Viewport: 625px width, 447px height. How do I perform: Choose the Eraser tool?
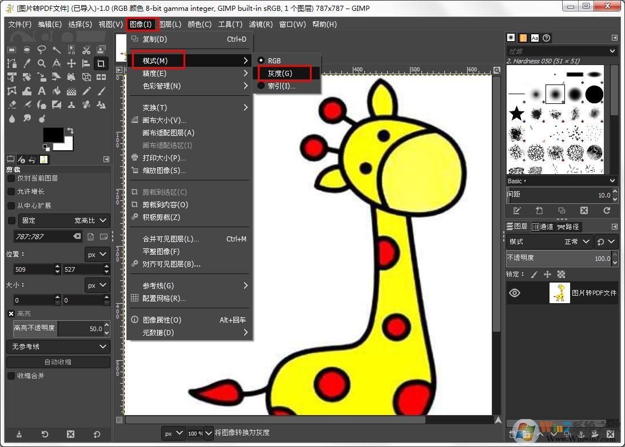pos(11,105)
